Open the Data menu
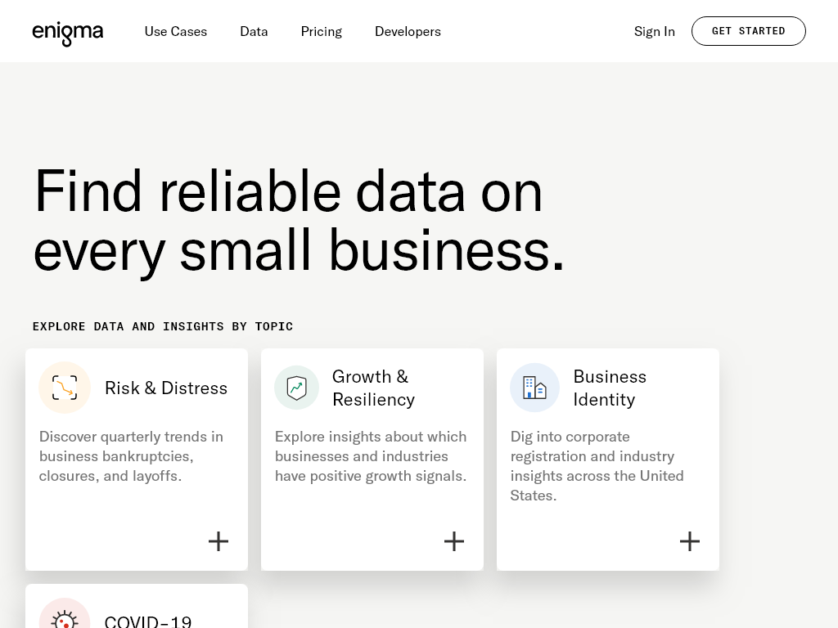 pyautogui.click(x=254, y=31)
